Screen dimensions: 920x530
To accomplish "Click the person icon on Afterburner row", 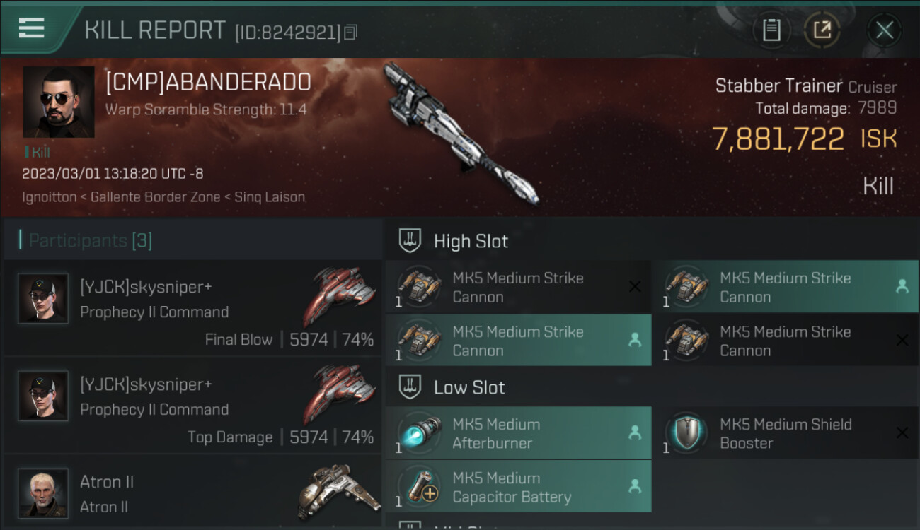I will (635, 433).
